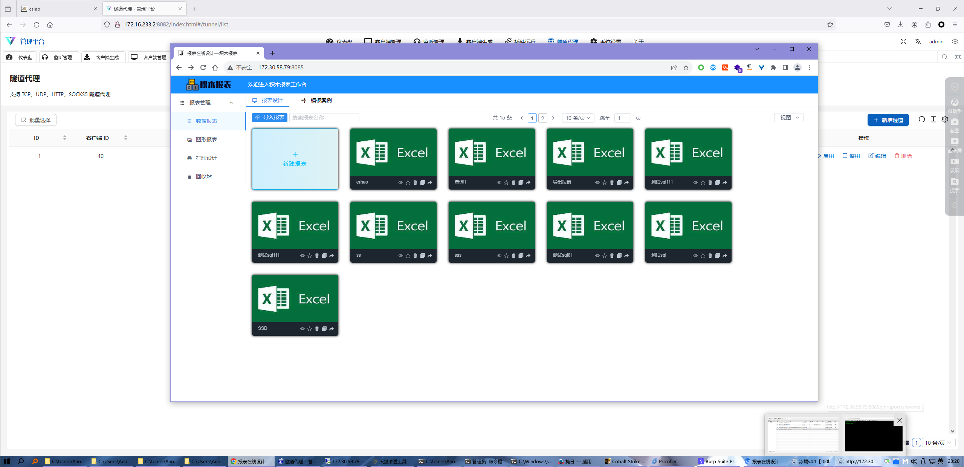The height and width of the screenshot is (467, 964).
Task: Click the Chrome extensions puzzle icon
Action: click(x=773, y=67)
